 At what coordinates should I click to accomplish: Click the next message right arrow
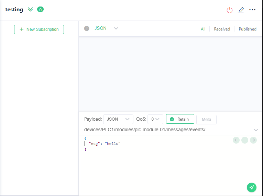click(253, 140)
